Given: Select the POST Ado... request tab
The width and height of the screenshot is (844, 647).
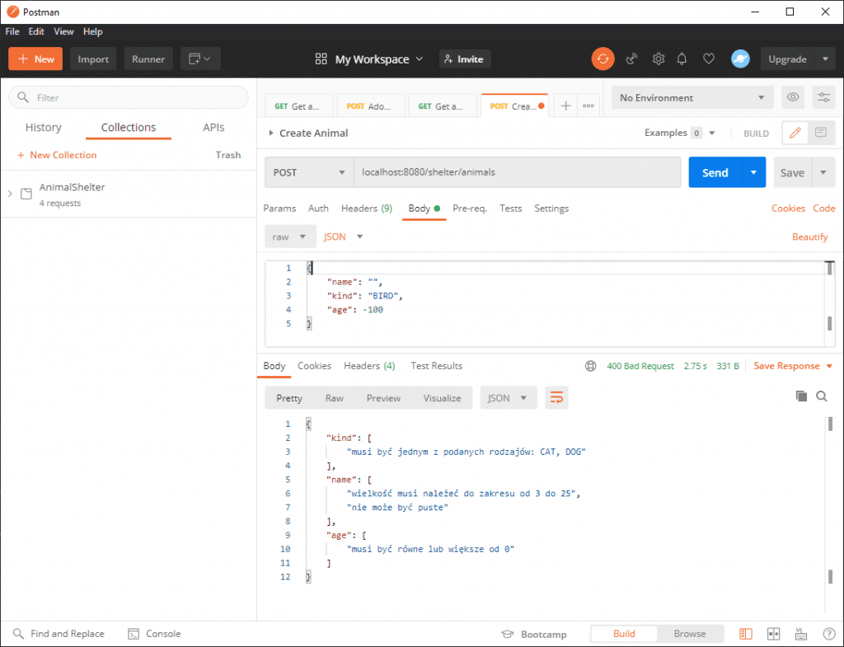Looking at the screenshot, I should point(369,106).
